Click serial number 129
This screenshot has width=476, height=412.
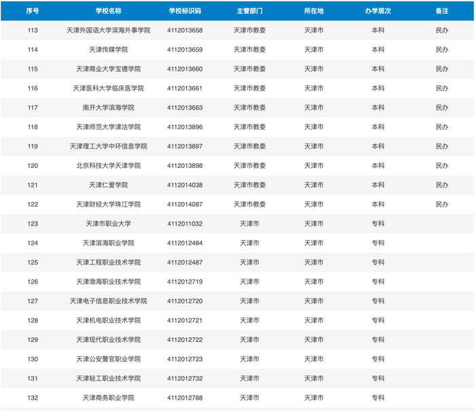(x=33, y=340)
